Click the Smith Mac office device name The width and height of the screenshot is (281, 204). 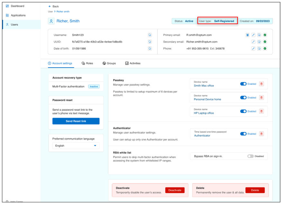pyautogui.click(x=204, y=86)
